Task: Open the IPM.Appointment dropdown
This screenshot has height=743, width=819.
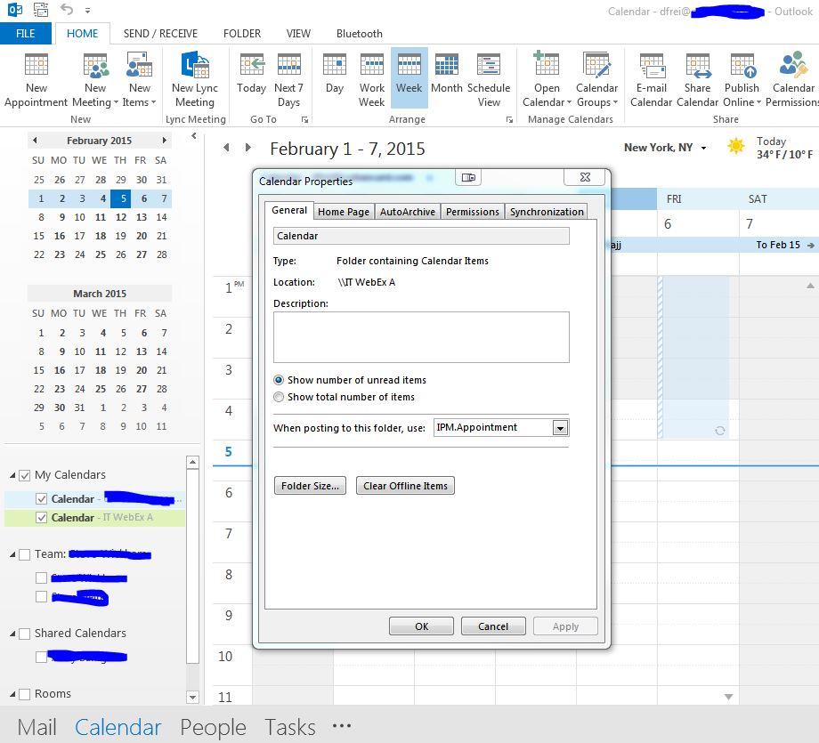Action: [x=560, y=428]
